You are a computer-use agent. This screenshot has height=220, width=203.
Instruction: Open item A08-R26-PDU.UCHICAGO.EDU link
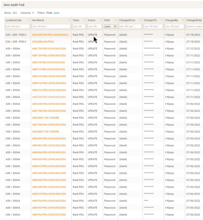(x=49, y=153)
